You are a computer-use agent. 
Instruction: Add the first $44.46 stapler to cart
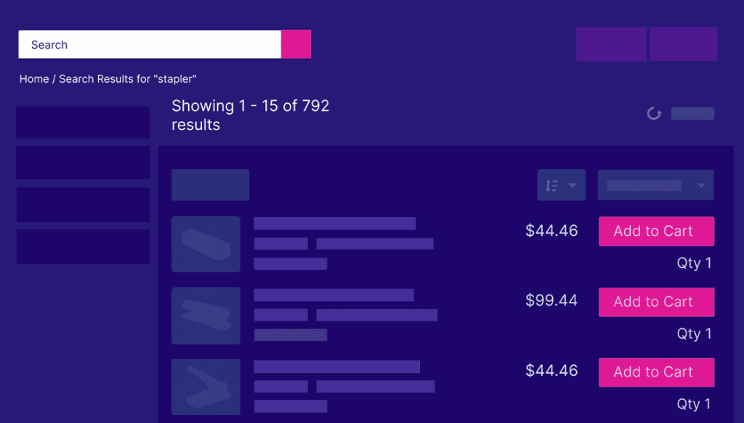656,231
